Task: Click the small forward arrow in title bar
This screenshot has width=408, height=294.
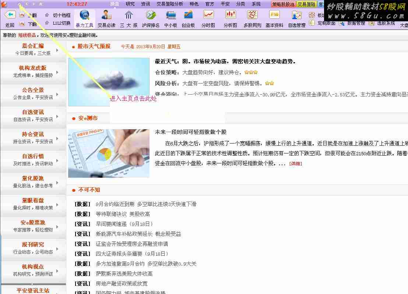Action: pyautogui.click(x=34, y=4)
